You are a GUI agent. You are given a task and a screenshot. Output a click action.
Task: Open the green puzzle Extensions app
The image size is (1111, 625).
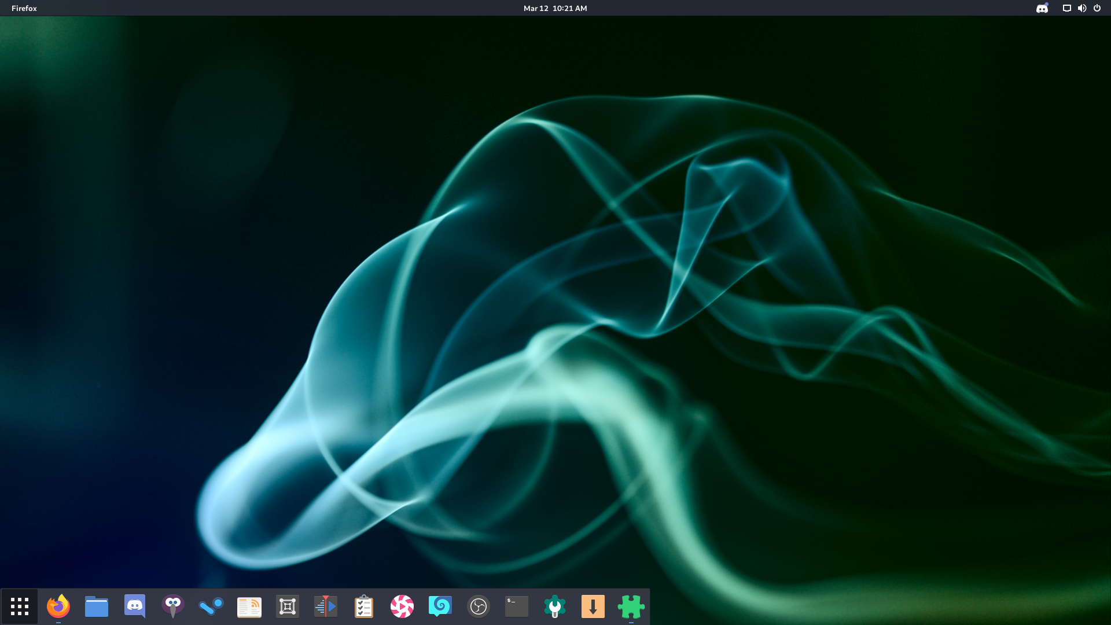click(x=631, y=606)
